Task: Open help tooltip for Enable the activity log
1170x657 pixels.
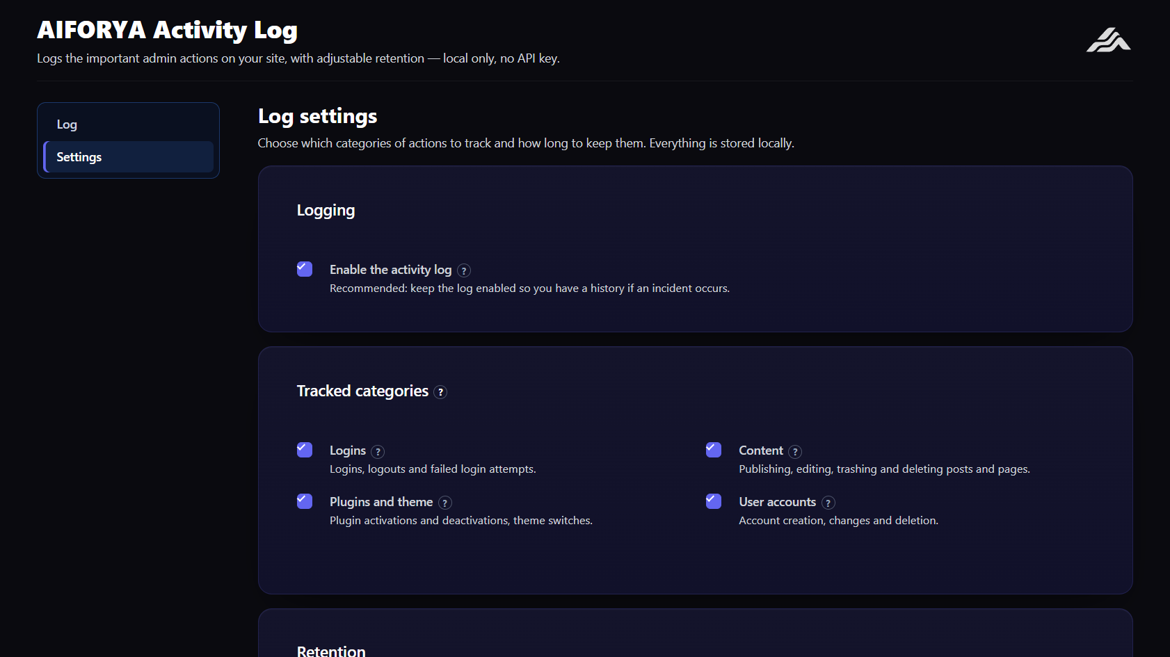Action: (464, 270)
